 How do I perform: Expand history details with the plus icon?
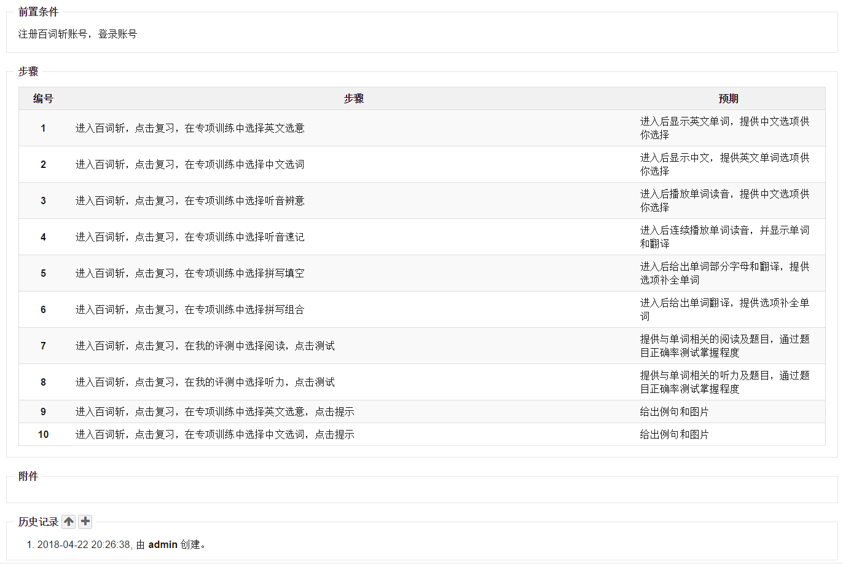point(85,522)
